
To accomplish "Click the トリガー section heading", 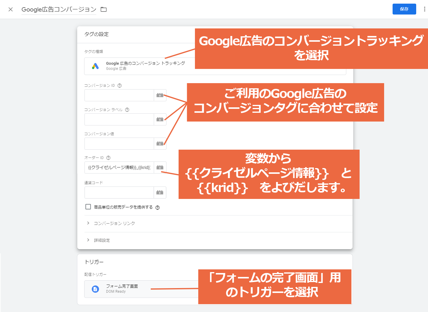I will [94, 262].
